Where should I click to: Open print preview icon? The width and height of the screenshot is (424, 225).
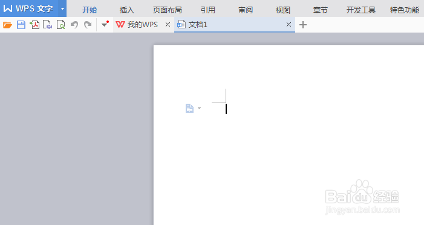[x=61, y=25]
